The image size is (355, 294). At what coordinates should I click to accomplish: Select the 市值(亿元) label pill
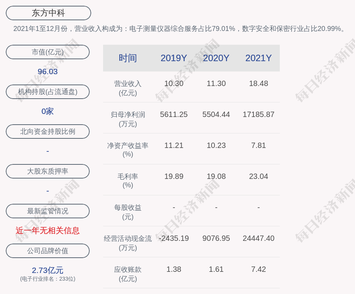(48, 52)
